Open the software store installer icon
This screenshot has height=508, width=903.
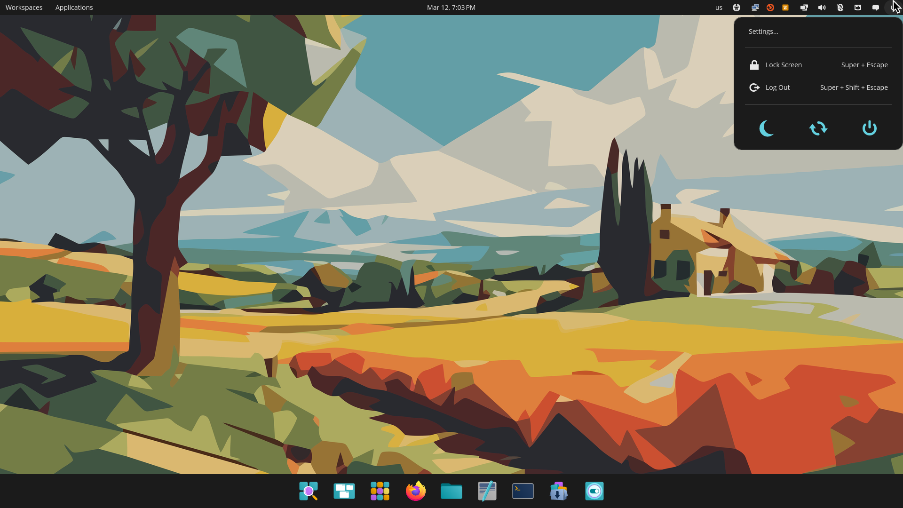tap(558, 491)
